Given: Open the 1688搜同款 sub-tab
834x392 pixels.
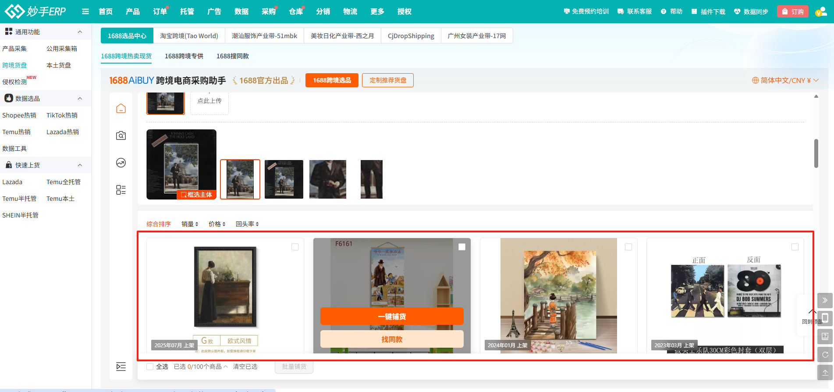Looking at the screenshot, I should [232, 56].
